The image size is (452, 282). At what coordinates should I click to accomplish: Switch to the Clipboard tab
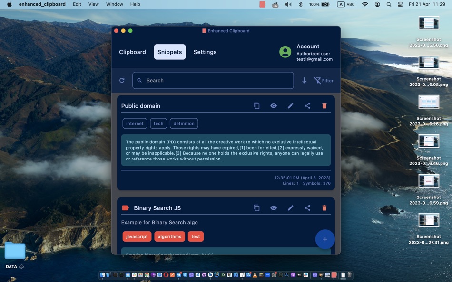click(x=132, y=52)
